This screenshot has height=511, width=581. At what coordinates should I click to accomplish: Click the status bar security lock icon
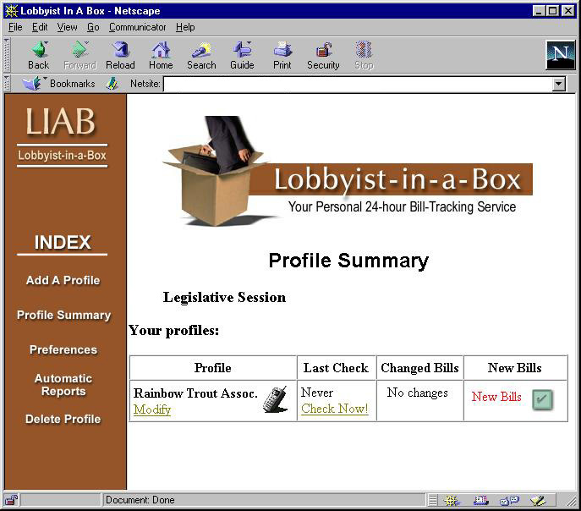(12, 500)
